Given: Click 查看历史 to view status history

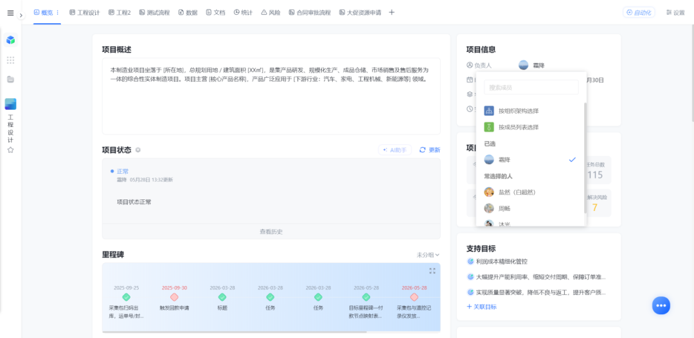Looking at the screenshot, I should (x=271, y=231).
